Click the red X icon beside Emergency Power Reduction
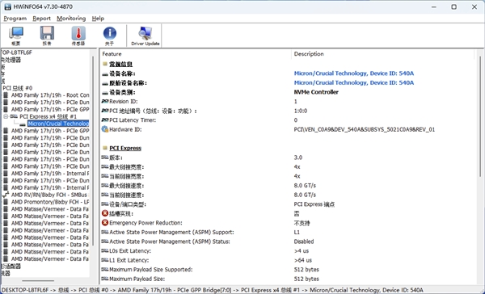The width and height of the screenshot is (485, 294). click(x=105, y=223)
